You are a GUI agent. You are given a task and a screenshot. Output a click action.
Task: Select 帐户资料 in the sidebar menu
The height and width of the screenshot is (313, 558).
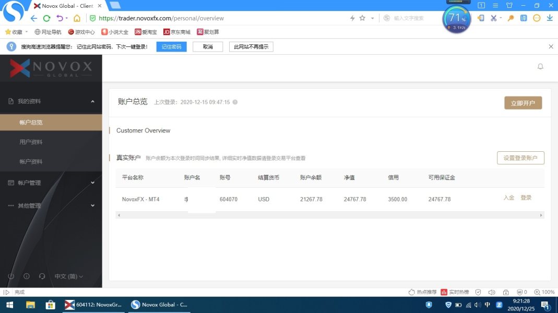coord(31,162)
